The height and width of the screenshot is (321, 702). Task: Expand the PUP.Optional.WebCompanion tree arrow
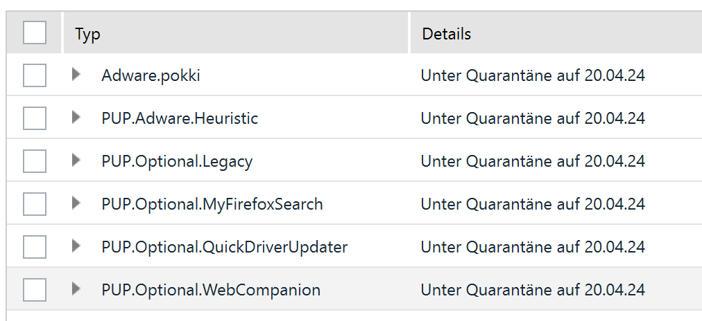click(x=76, y=289)
